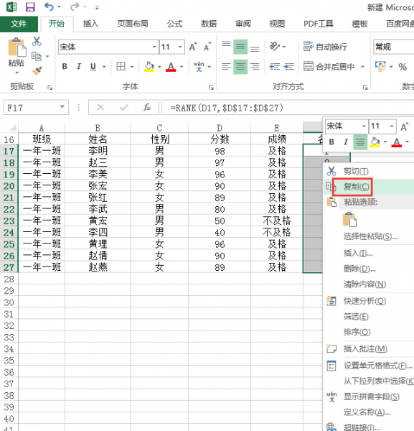The height and width of the screenshot is (431, 414).
Task: Increase font size with large A icon
Action: pyautogui.click(x=193, y=47)
